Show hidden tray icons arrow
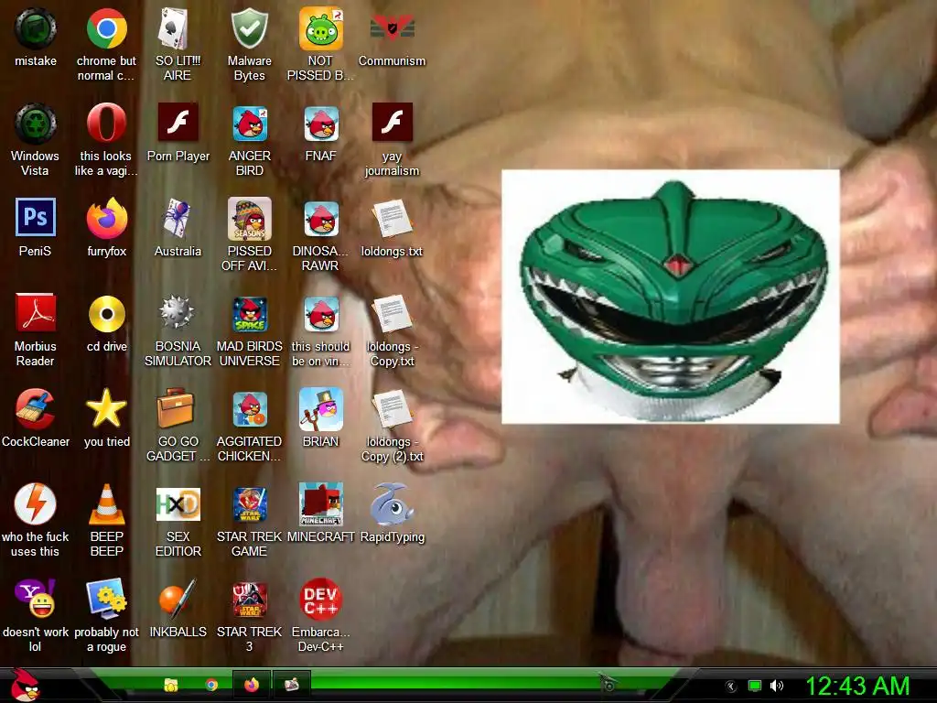 coord(730,687)
